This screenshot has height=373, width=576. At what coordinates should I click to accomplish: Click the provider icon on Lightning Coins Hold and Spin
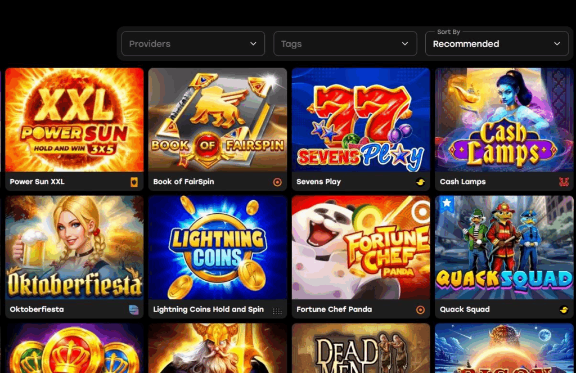pos(278,309)
